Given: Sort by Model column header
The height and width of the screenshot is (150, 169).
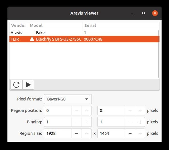Looking at the screenshot, I should tap(55, 25).
